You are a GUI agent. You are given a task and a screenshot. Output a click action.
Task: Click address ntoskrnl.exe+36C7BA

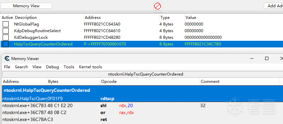[25, 119]
